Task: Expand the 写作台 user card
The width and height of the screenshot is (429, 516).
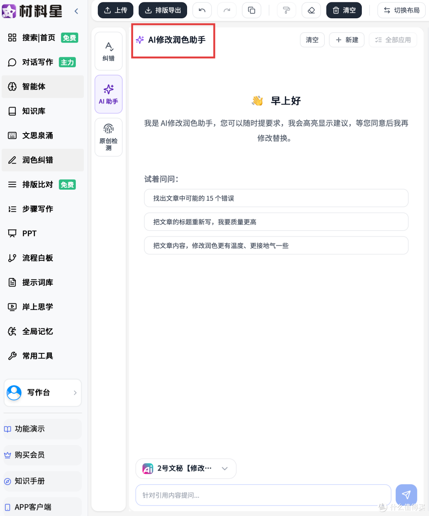Action: point(43,393)
